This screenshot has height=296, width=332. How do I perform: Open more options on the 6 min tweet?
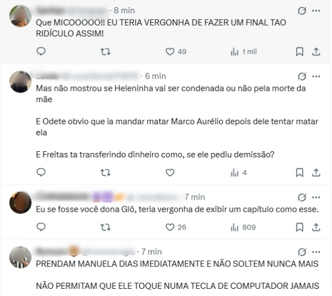pyautogui.click(x=316, y=76)
